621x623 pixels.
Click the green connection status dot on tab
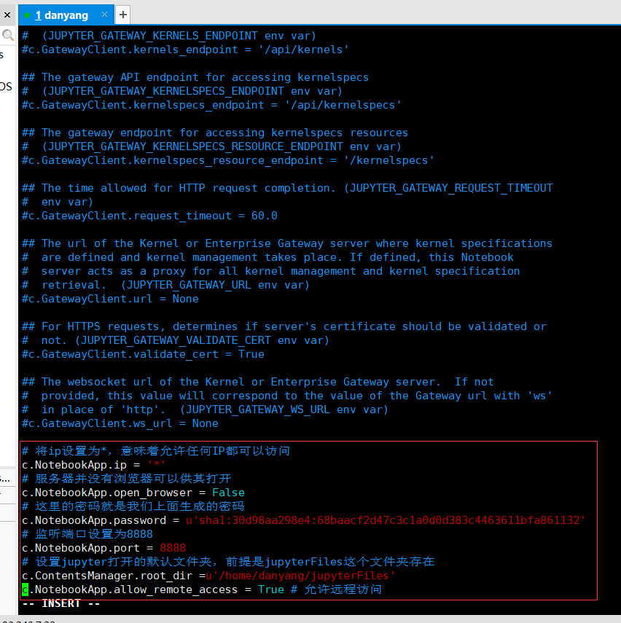[27, 15]
